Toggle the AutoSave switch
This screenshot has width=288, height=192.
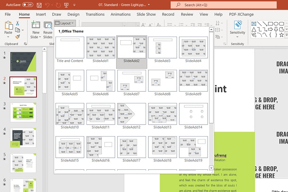(27, 5)
